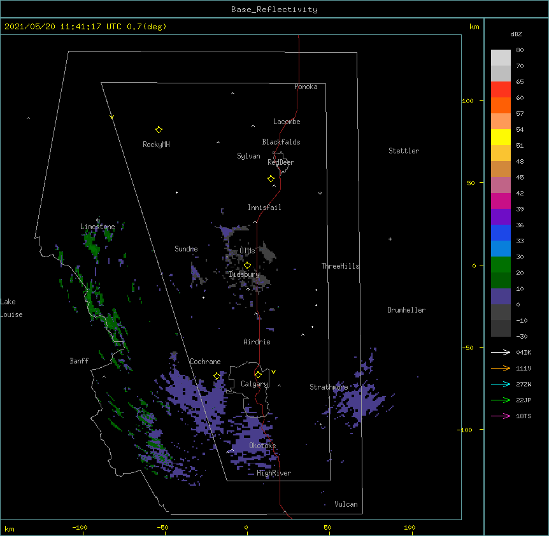Image resolution: width=549 pixels, height=536 pixels.
Task: Click the Lake Louise label
Action: coord(11,308)
